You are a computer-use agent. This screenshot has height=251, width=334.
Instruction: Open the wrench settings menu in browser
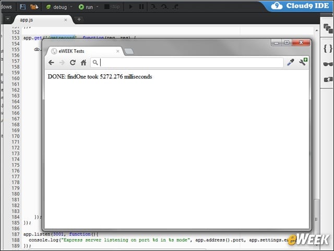pos(303,62)
